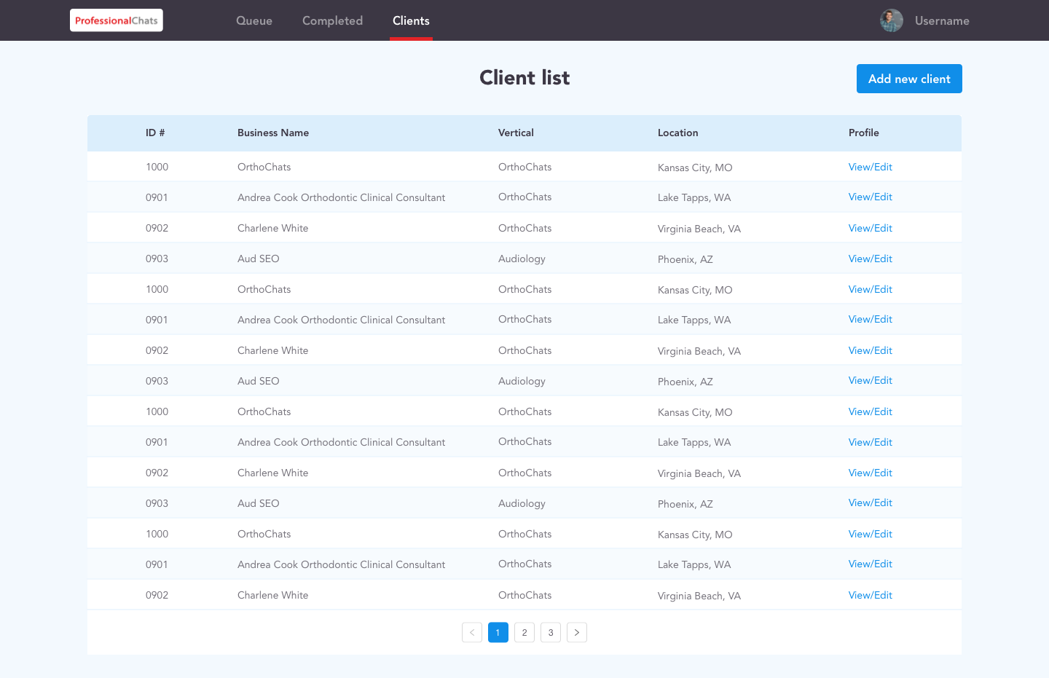Click the ID # column header
This screenshot has width=1049, height=678.
click(x=155, y=133)
